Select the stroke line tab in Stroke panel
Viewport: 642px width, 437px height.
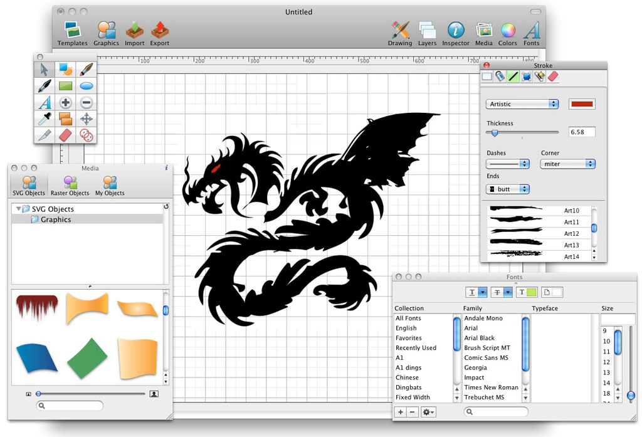[x=513, y=76]
